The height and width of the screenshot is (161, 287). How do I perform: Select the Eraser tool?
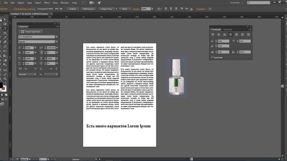click(x=5, y=42)
